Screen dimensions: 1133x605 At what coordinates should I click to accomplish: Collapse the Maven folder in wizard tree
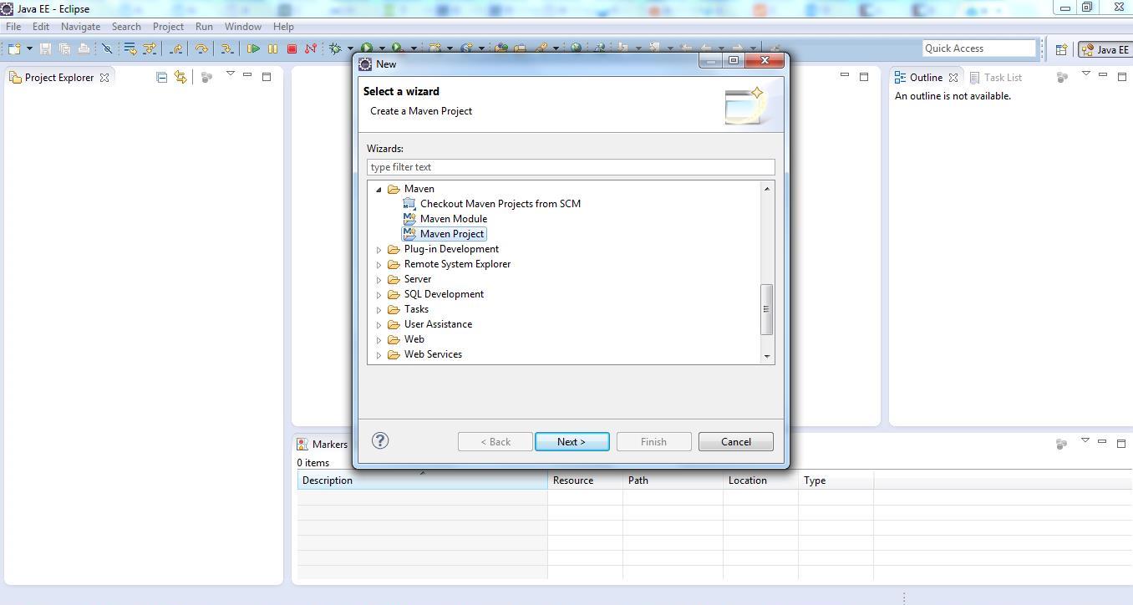click(379, 190)
